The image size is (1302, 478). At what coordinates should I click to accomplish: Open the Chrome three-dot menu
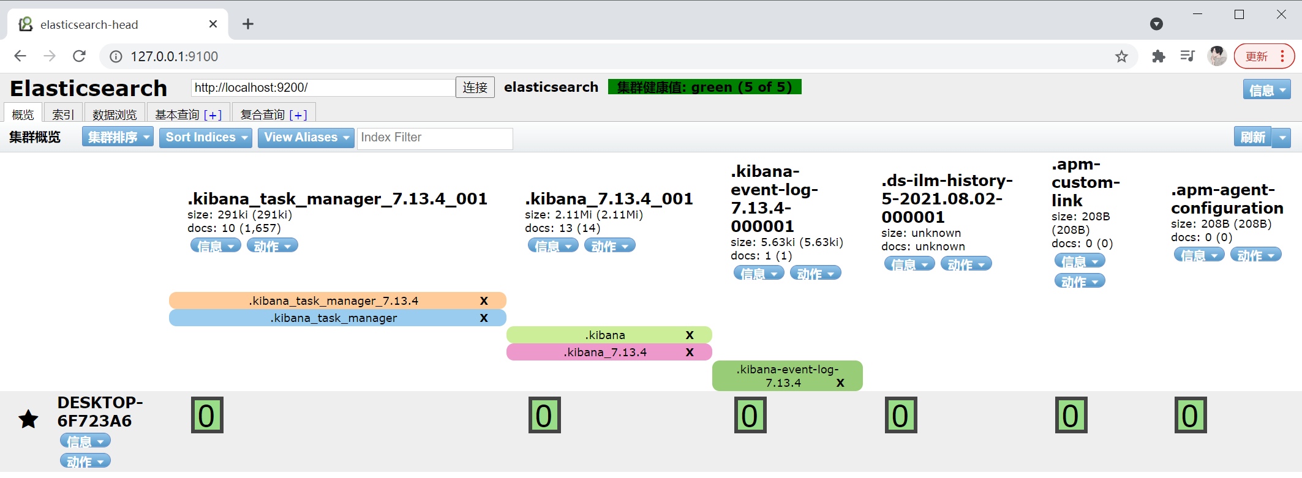1282,56
